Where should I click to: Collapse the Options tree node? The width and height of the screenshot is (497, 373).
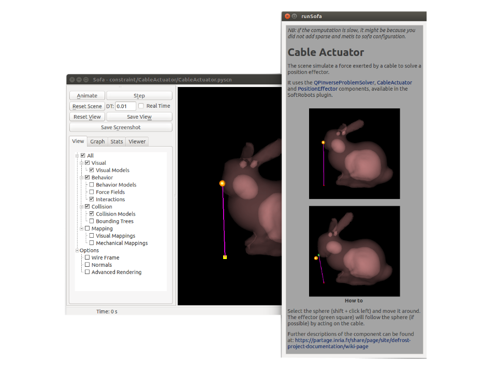tap(77, 250)
